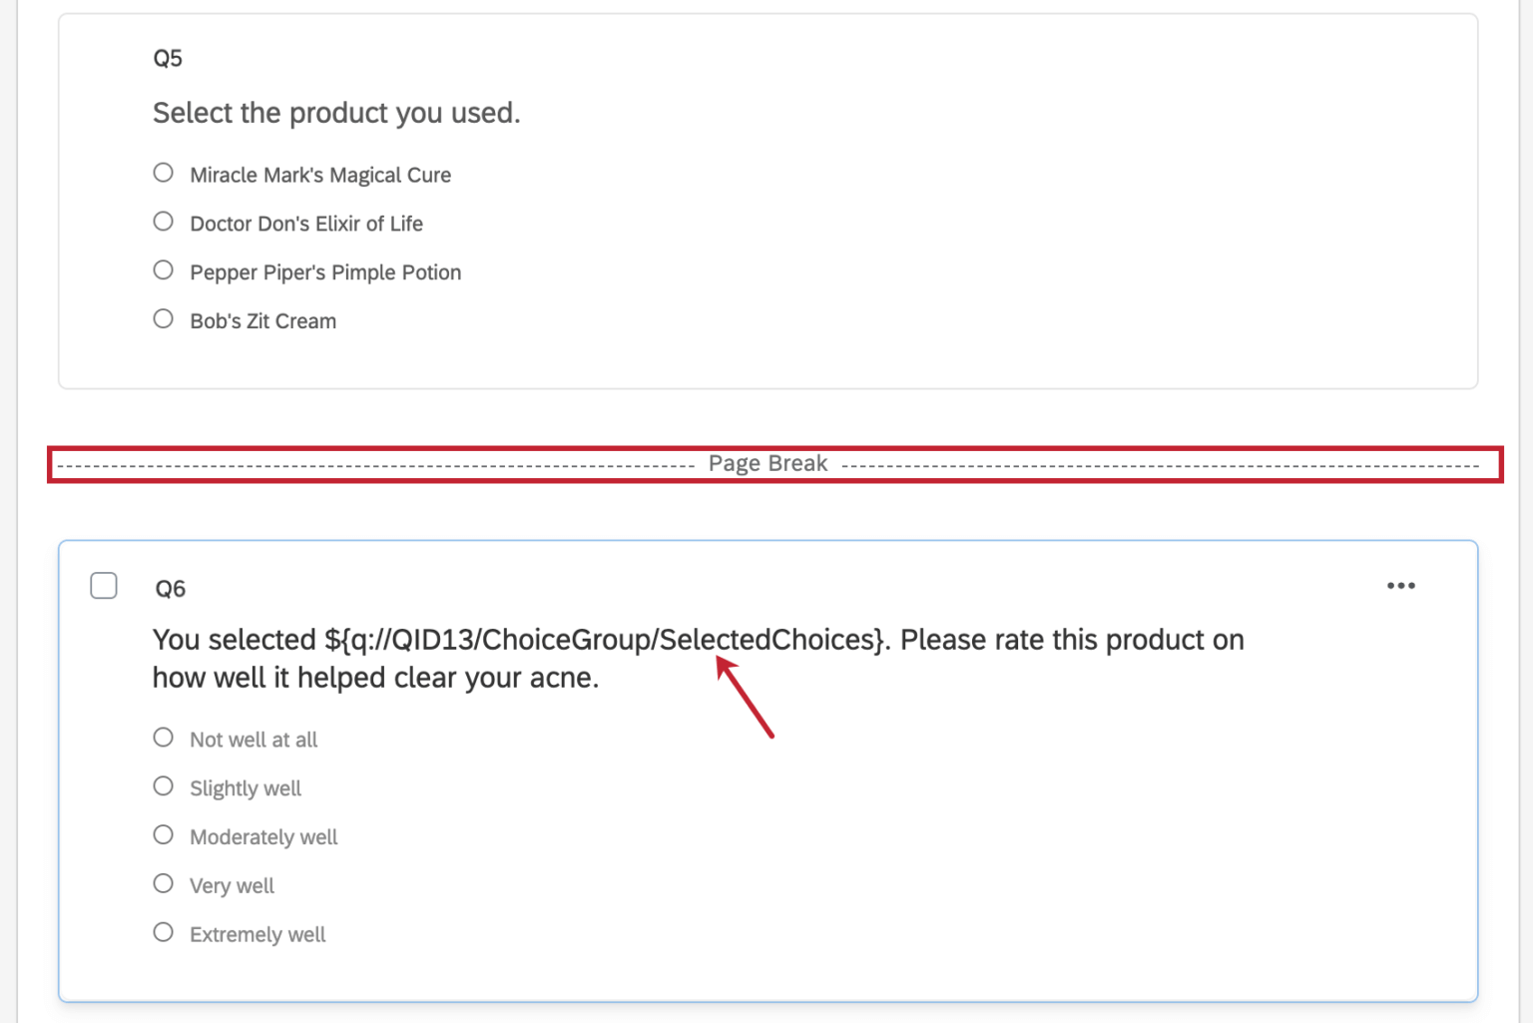Screen dimensions: 1533x1023
Task: Click the Q6 label
Action: click(x=168, y=588)
